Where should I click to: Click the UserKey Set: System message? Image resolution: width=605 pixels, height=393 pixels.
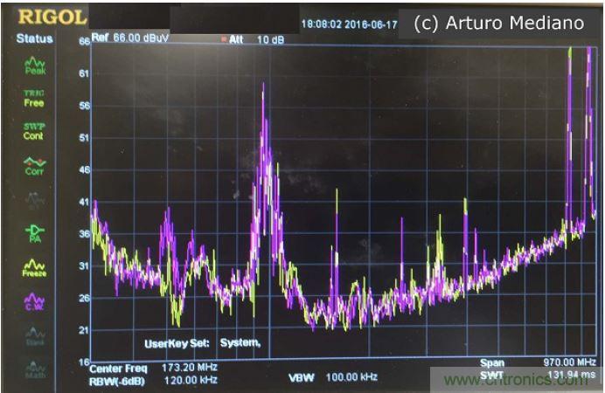tap(203, 342)
